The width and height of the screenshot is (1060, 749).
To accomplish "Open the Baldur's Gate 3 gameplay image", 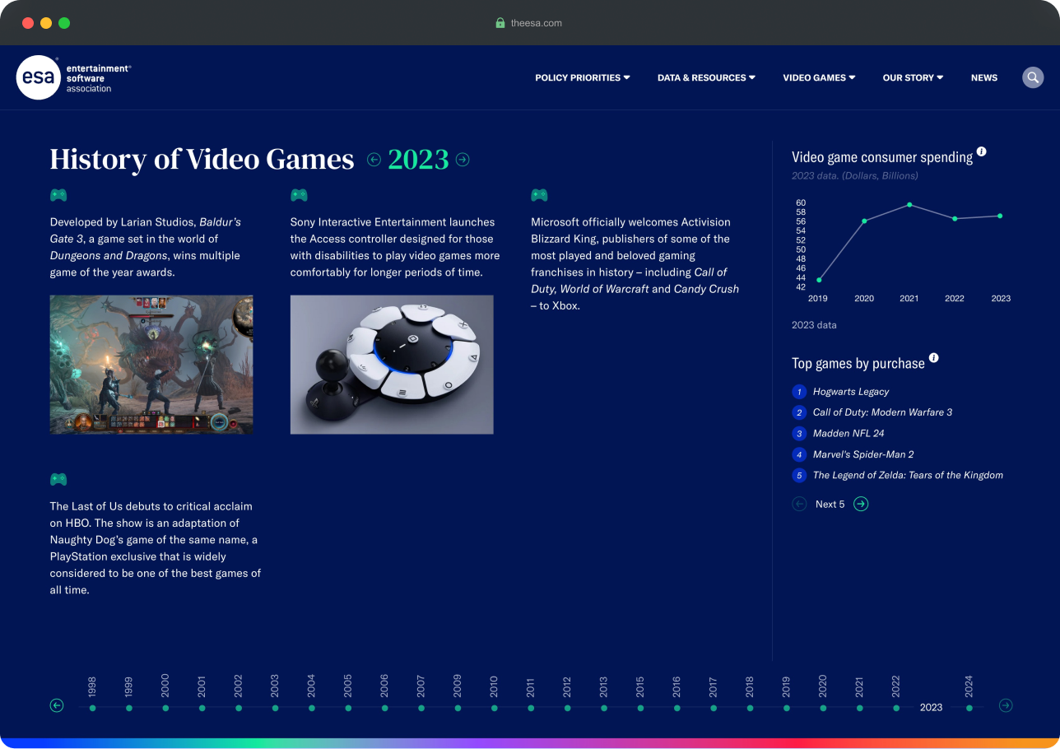I will point(151,365).
